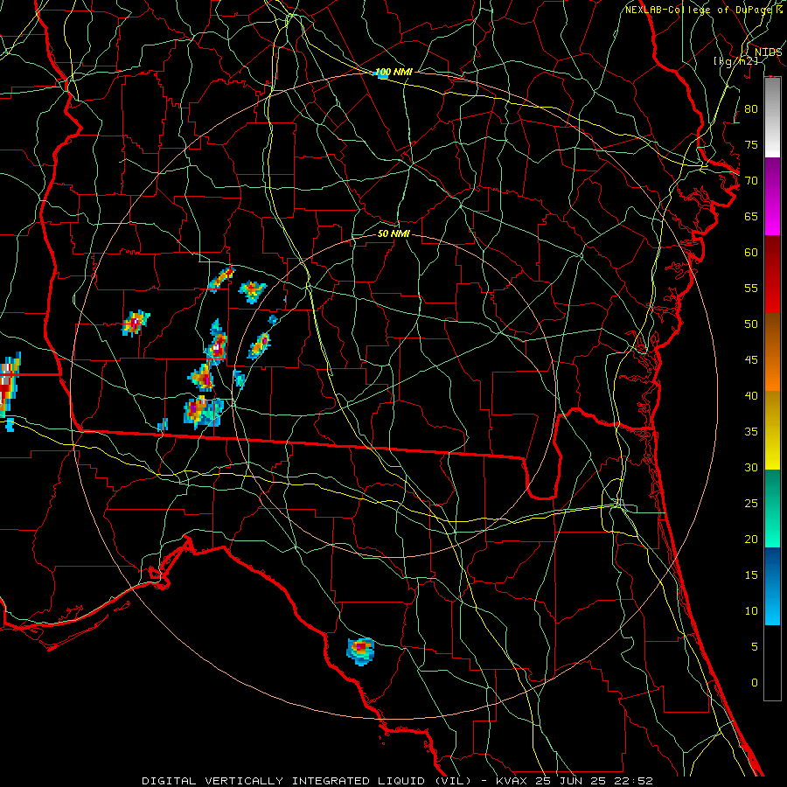Viewport: 787px width, 787px height.
Task: Select the 65 value on the VIL scale
Action: [751, 217]
